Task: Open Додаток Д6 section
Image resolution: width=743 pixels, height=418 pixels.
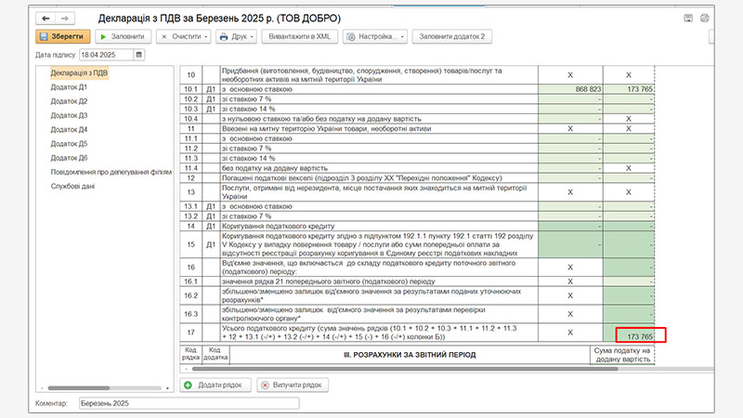Action: [x=69, y=158]
